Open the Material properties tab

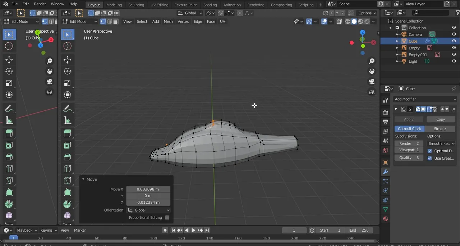pos(386,219)
